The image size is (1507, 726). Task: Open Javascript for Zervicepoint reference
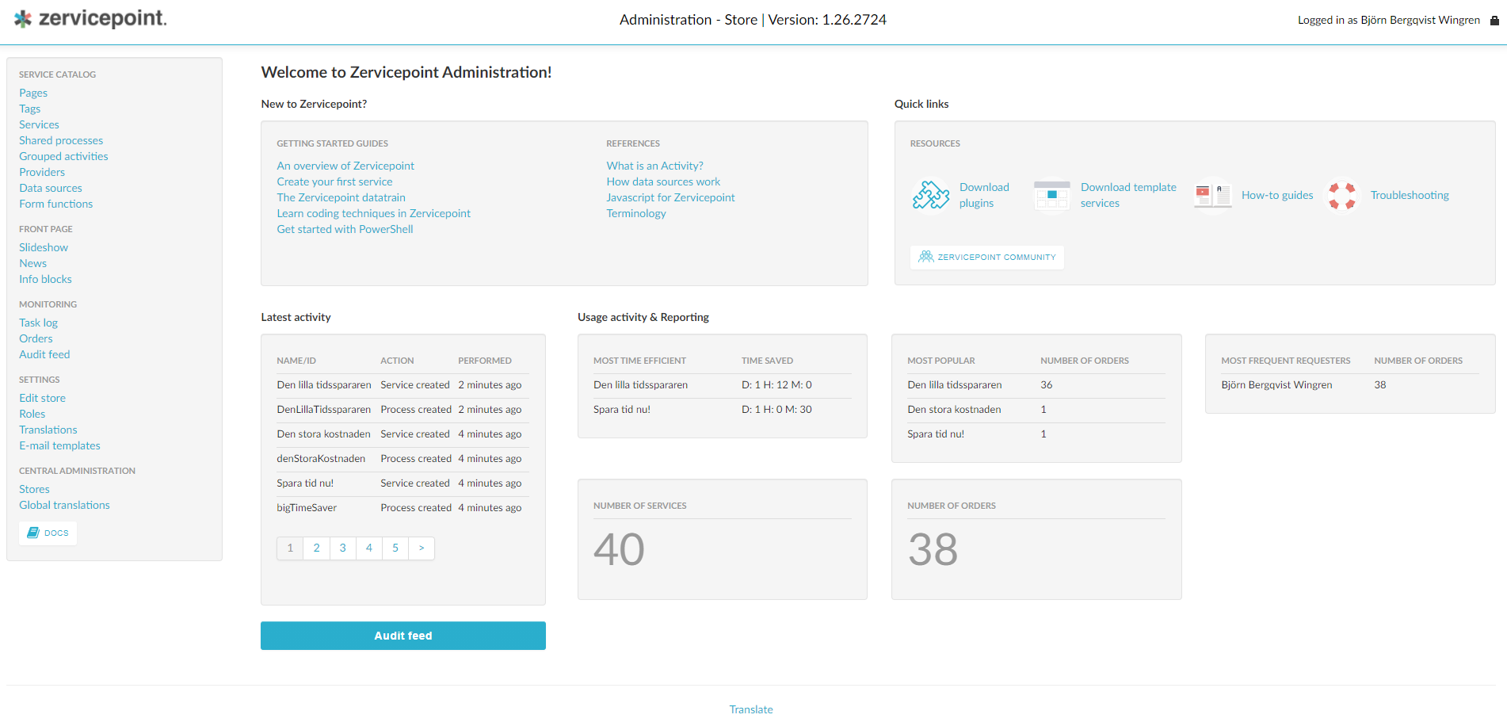(670, 197)
